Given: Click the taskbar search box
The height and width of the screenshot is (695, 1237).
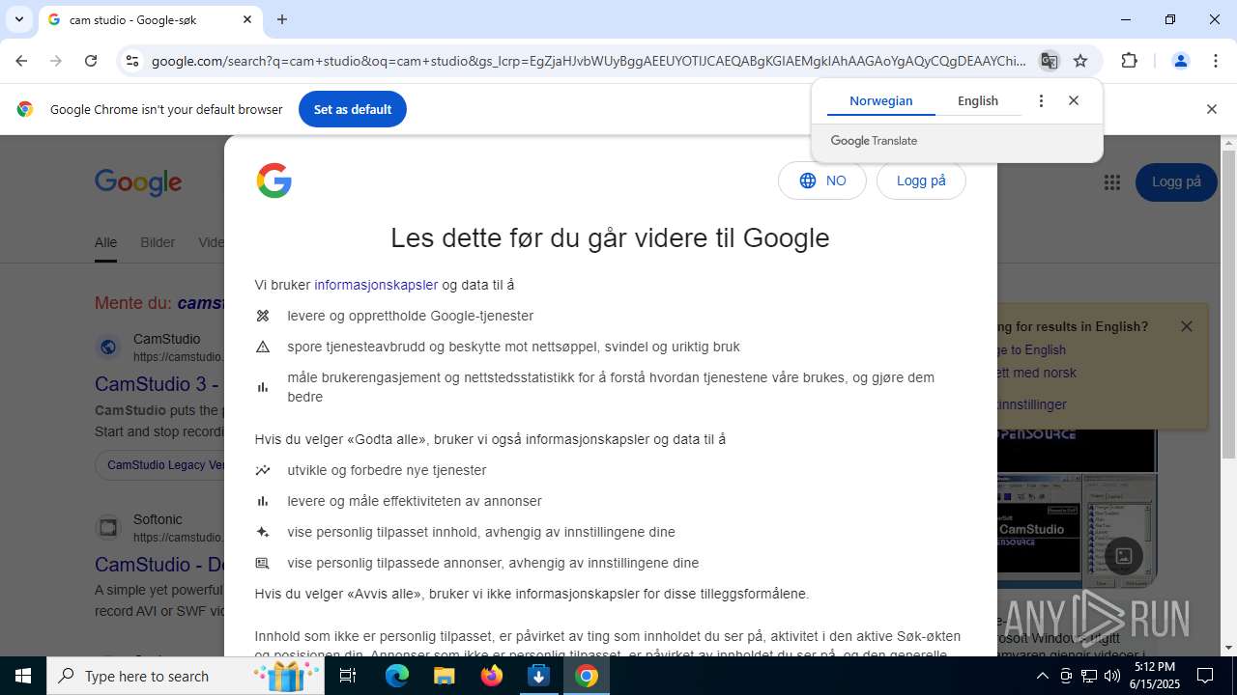Looking at the screenshot, I should [187, 676].
